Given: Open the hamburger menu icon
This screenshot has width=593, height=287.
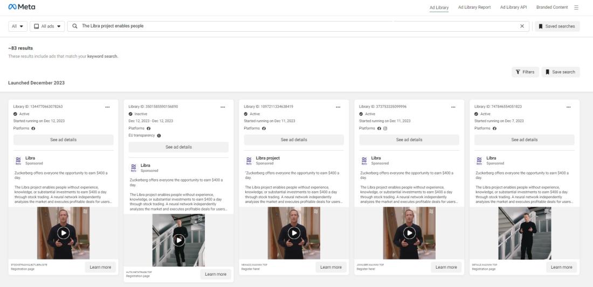Looking at the screenshot, I should click(x=576, y=7).
